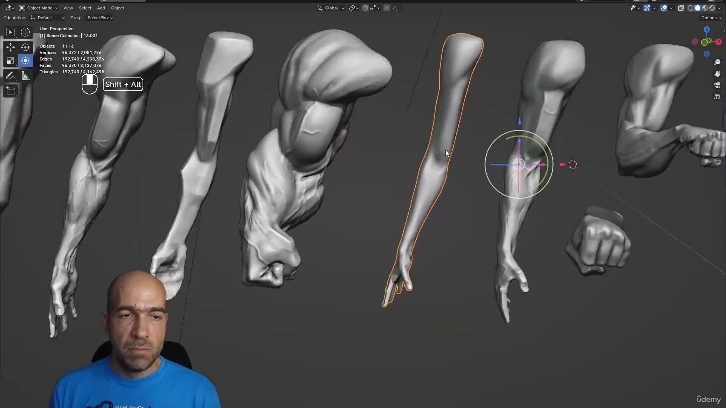Open the Object menu
This screenshot has width=726, height=408.
pos(117,8)
